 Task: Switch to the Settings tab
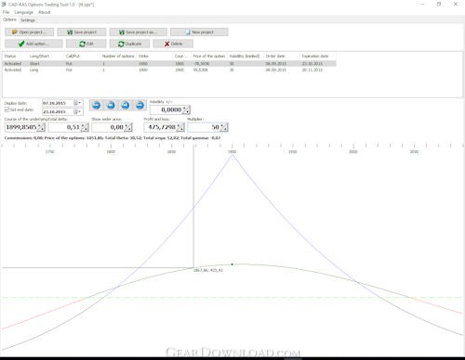coord(28,20)
